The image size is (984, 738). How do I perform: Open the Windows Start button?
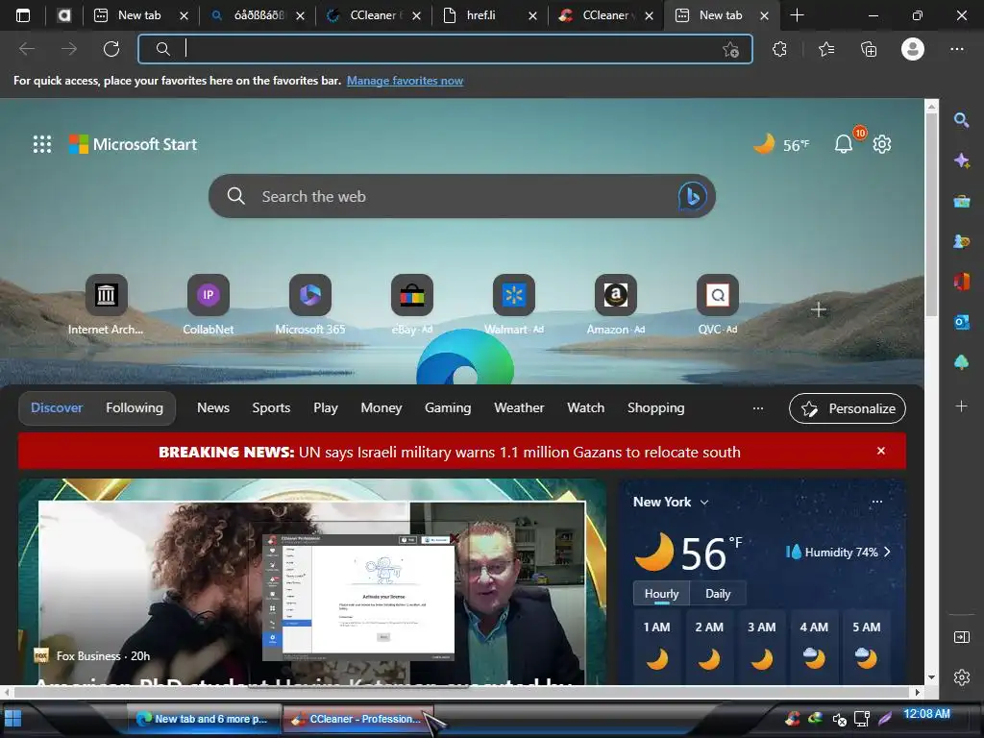(x=12, y=718)
